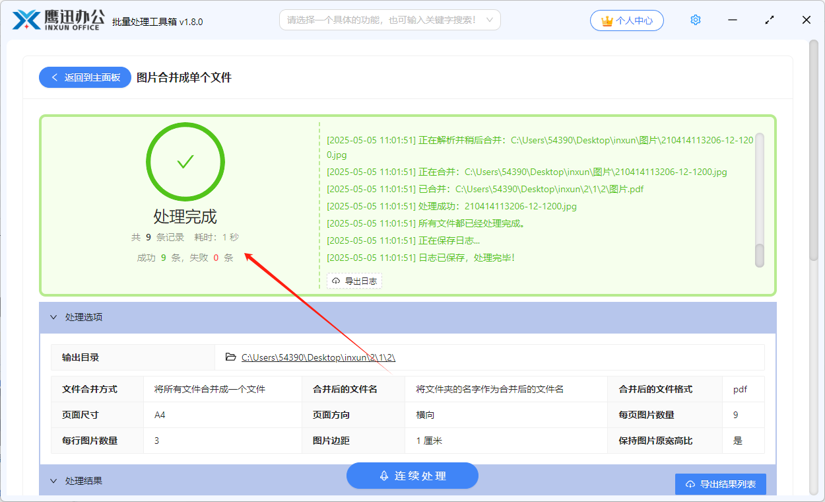Click the green checkmark success circle
The width and height of the screenshot is (825, 502).
[x=185, y=162]
